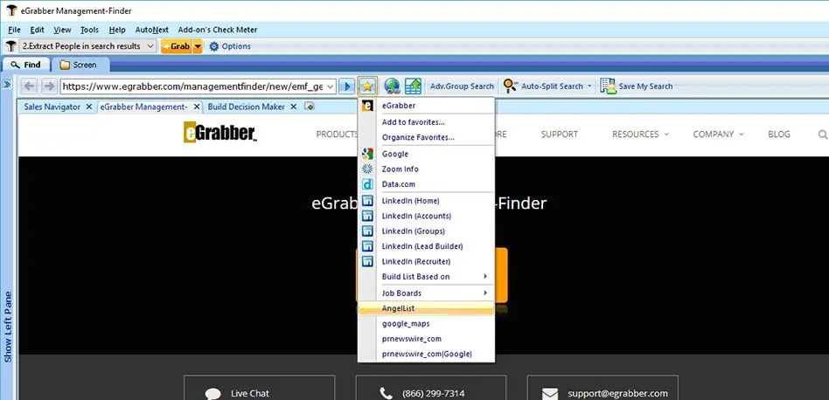Viewport: 829px width, 400px height.
Task: Click the phone handset icon
Action: pyautogui.click(x=386, y=394)
